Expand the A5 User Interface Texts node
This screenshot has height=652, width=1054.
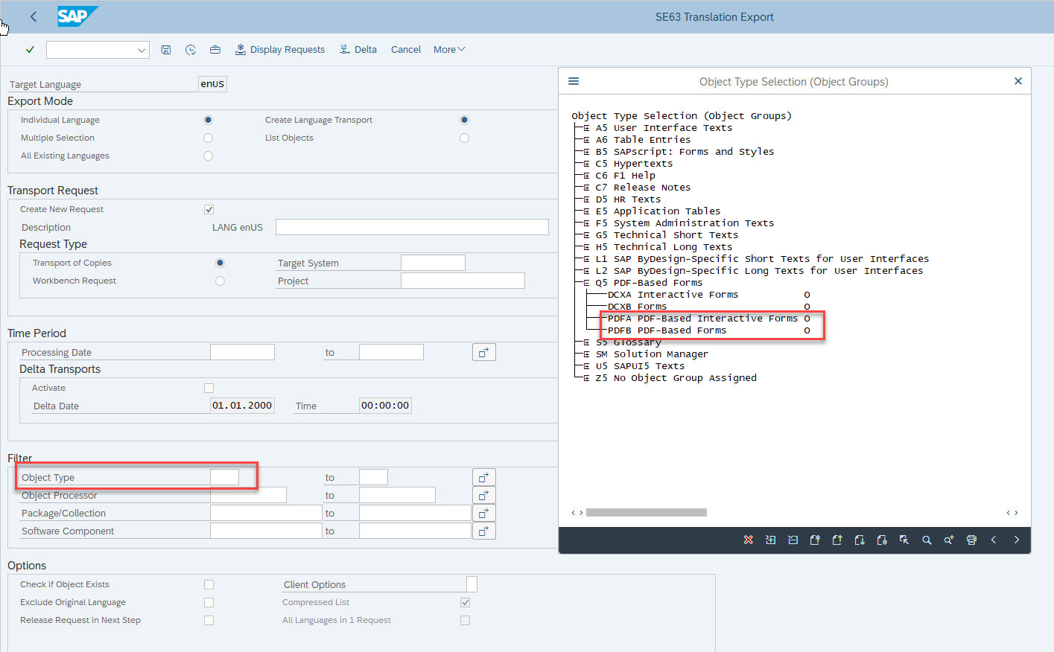pos(586,128)
